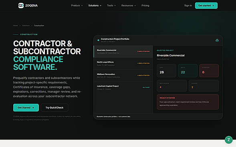Image resolution: width=236 pixels, height=147 pixels.
Task: Click the CONSTRUCTION eyebrow label
Action: pos(29,34)
